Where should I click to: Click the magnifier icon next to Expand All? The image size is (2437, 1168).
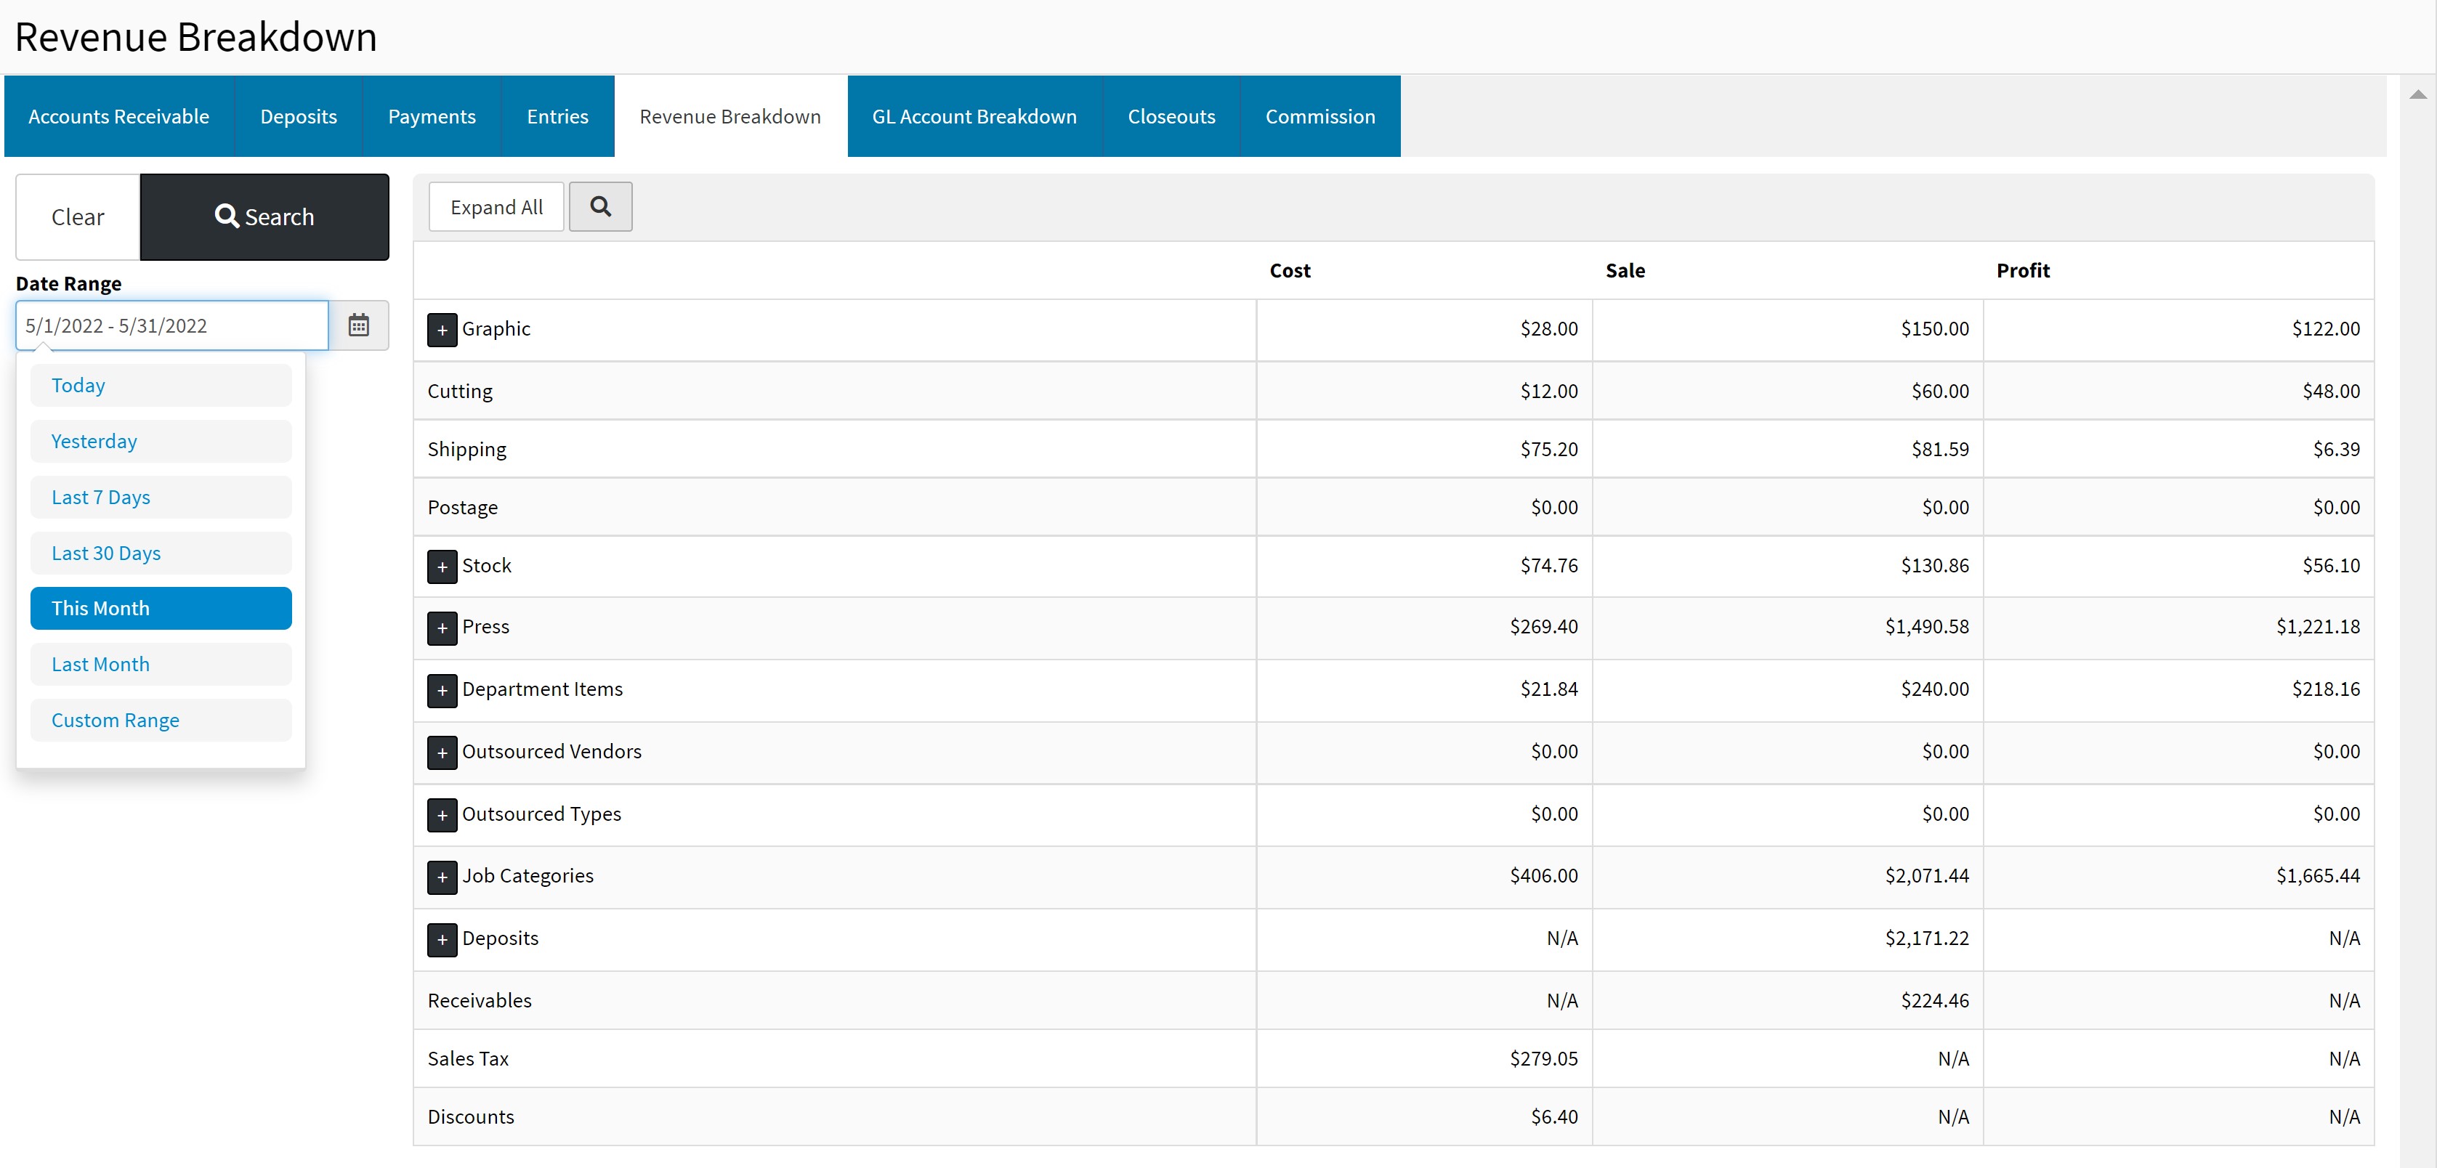[599, 206]
